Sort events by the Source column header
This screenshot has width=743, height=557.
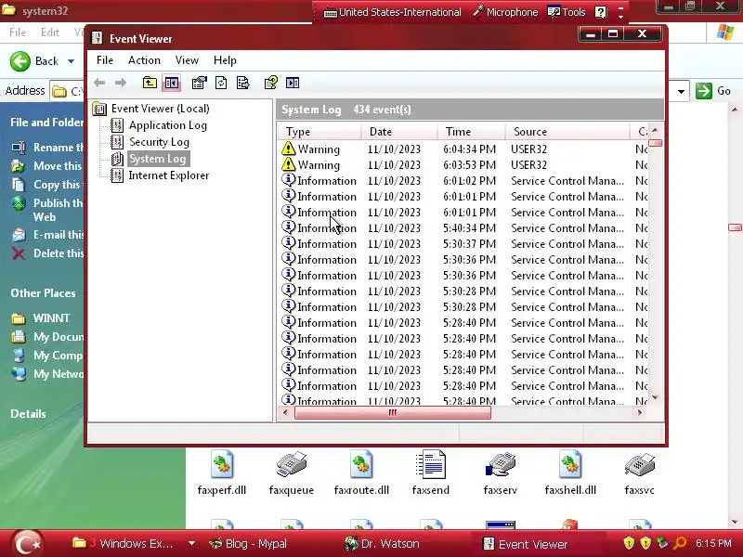567,131
